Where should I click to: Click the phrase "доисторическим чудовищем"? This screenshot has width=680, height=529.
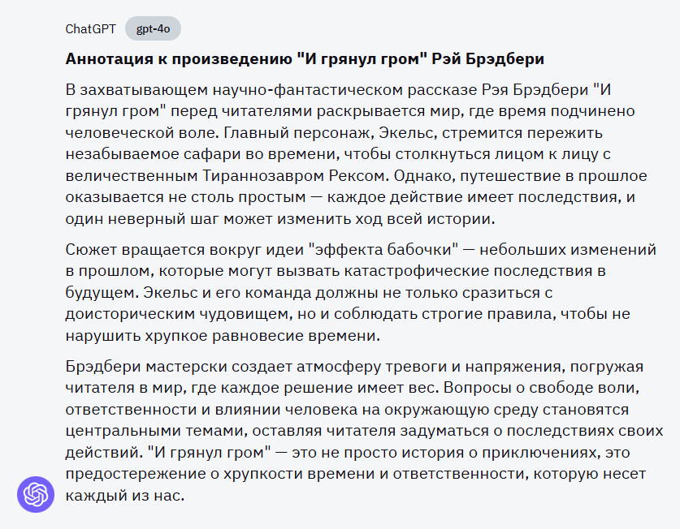(162, 314)
